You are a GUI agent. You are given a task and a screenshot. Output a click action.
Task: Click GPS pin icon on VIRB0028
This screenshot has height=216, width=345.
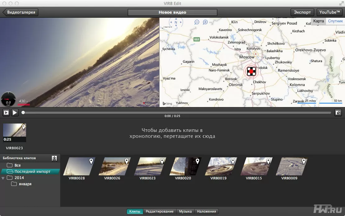coord(91,161)
